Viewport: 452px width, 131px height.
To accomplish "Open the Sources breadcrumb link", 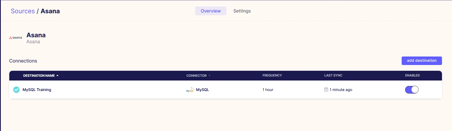I will tap(23, 11).
